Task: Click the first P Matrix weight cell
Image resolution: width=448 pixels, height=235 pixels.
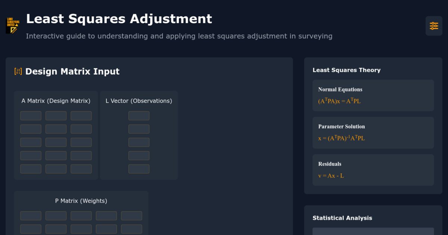Action: [x=31, y=216]
